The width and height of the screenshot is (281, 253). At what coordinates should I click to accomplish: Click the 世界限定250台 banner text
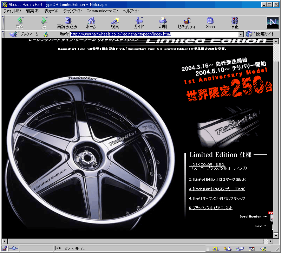pos(229,89)
